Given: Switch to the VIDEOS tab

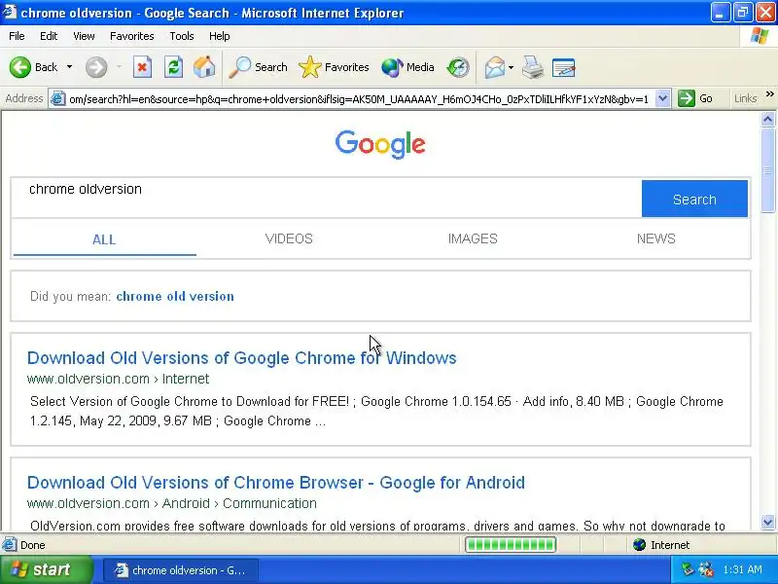Looking at the screenshot, I should (289, 238).
